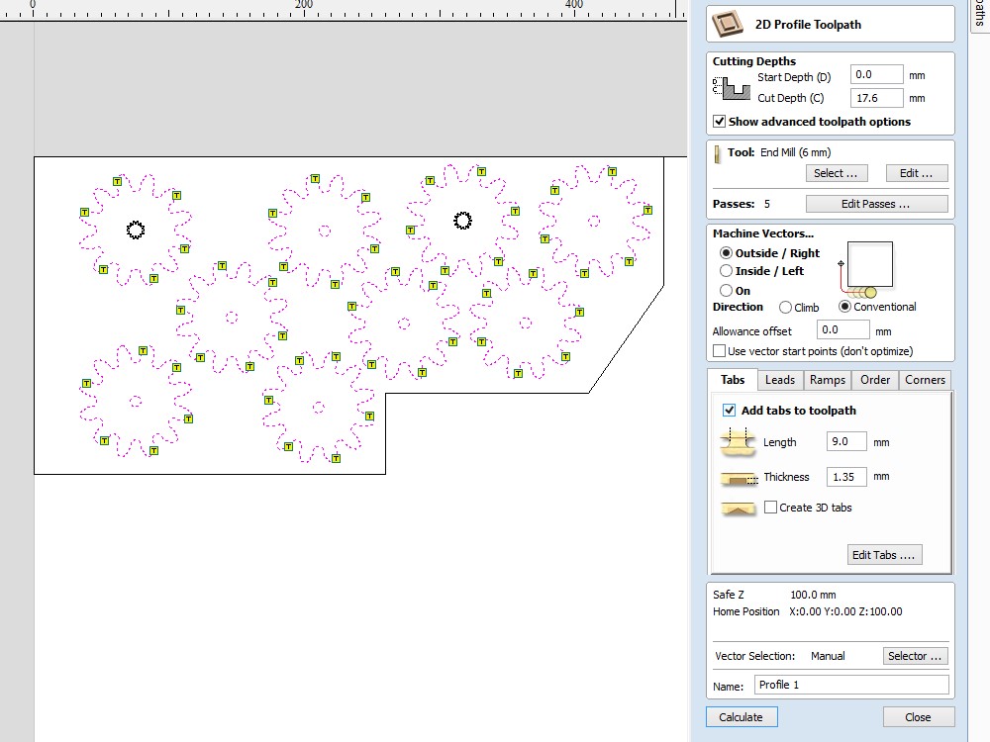Screen dimensions: 990x742
Task: Click the Select tool button
Action: [x=836, y=173]
